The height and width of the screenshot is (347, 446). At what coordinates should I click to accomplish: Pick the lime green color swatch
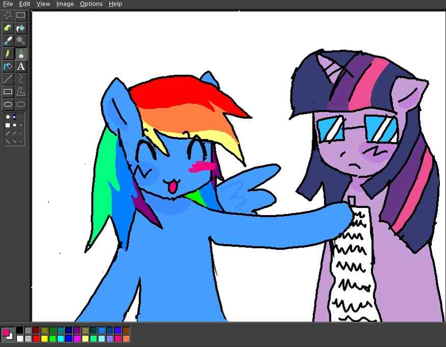[53, 338]
